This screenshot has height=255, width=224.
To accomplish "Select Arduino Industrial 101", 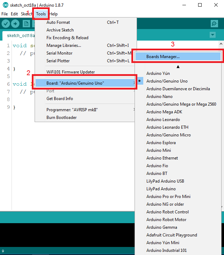I will [x=178, y=250].
